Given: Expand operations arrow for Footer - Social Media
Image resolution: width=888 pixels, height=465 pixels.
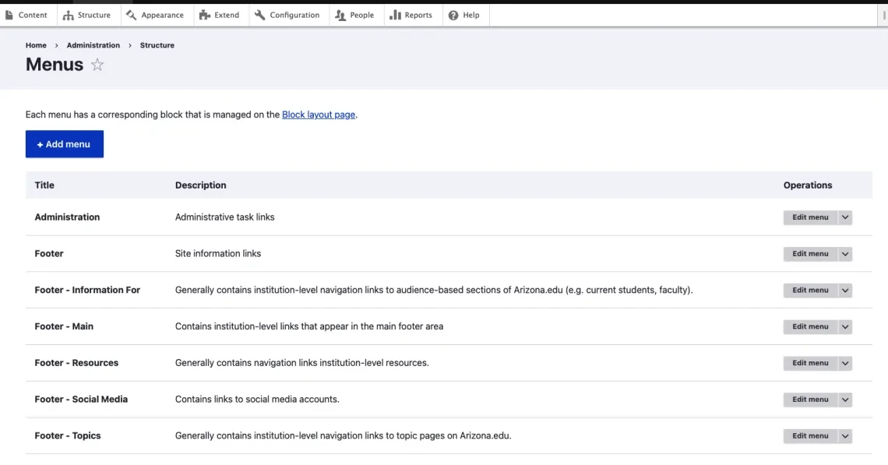Looking at the screenshot, I should pos(845,400).
